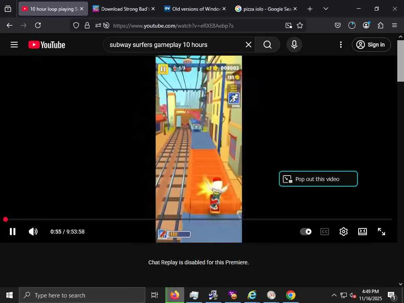This screenshot has width=404, height=303.
Task: Open the taskbar clock and date
Action: coord(370,295)
